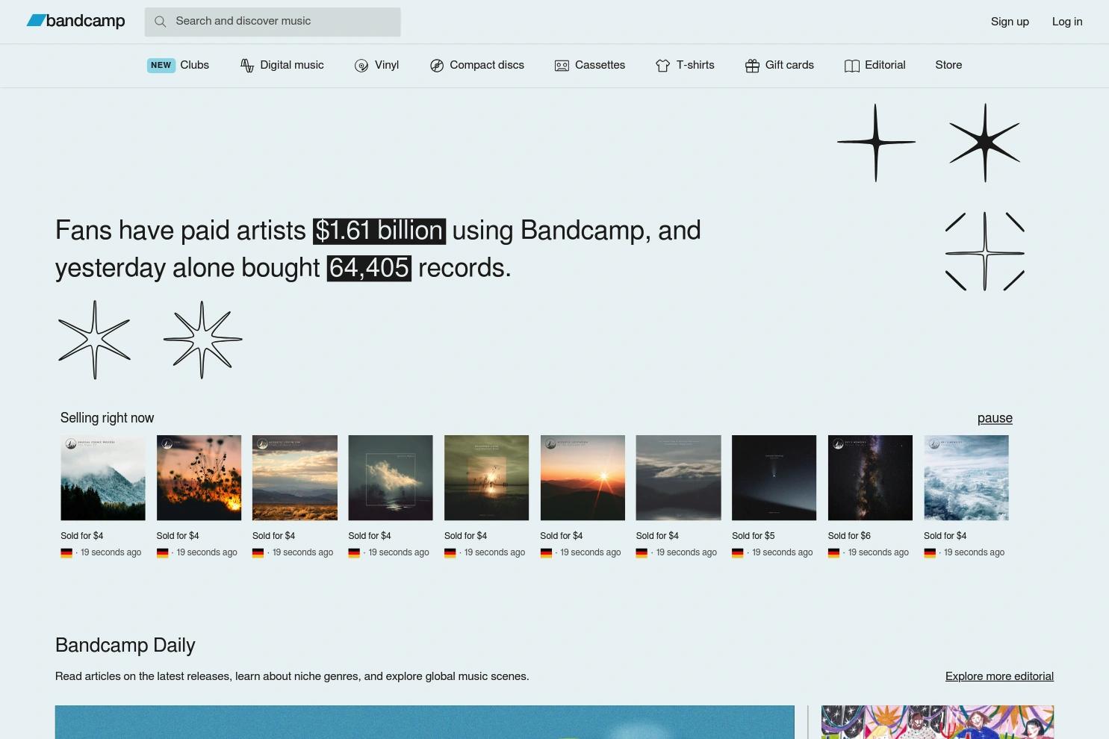
Task: Open the foggy mountain forest album cover
Action: click(x=103, y=478)
